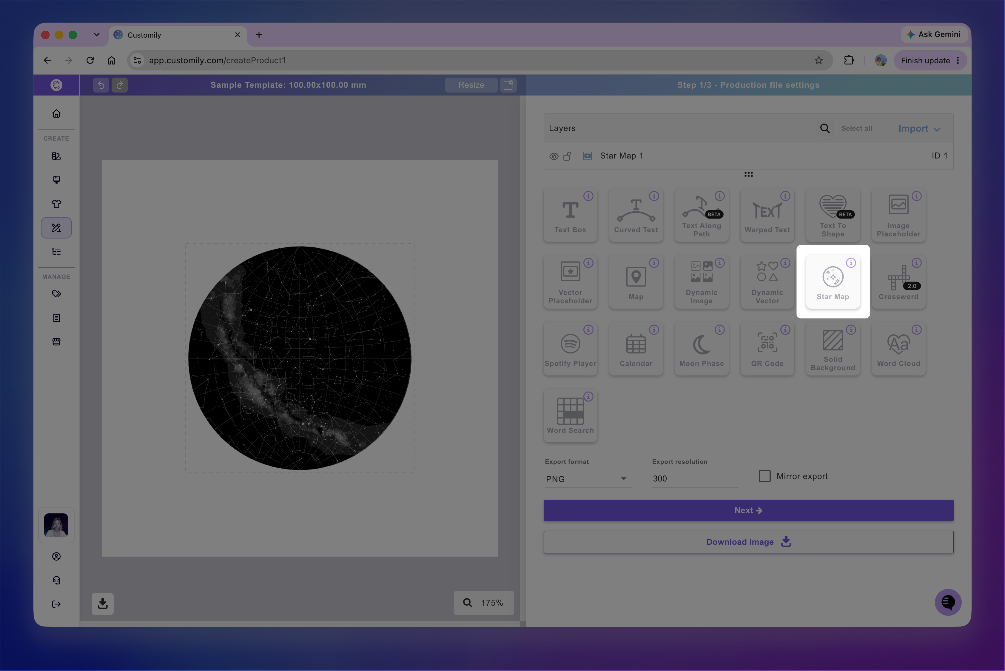
Task: Open the browser extensions puzzle icon
Action: coord(849,60)
